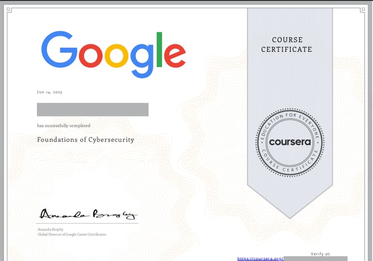The width and height of the screenshot is (373, 261).
Task: Click the redacted recipient name bar
Action: 93,110
